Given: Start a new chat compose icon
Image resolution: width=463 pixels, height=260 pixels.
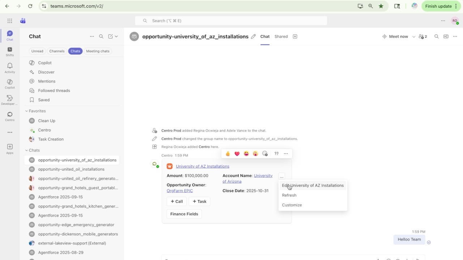Looking at the screenshot, I should point(111,36).
